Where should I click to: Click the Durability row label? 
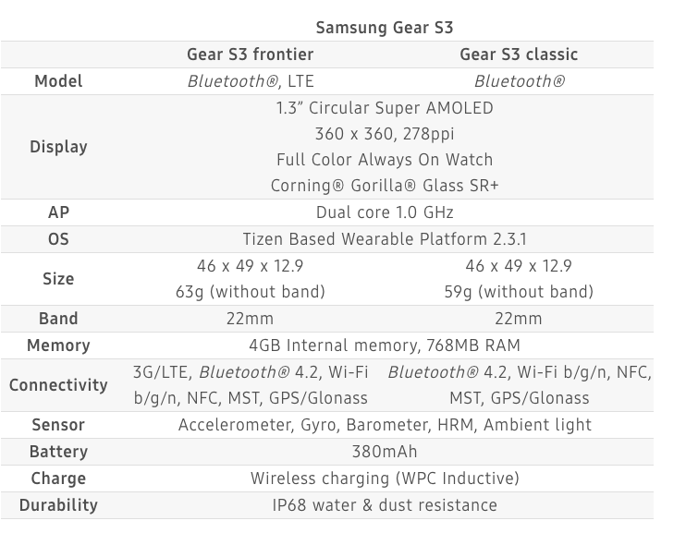(58, 505)
